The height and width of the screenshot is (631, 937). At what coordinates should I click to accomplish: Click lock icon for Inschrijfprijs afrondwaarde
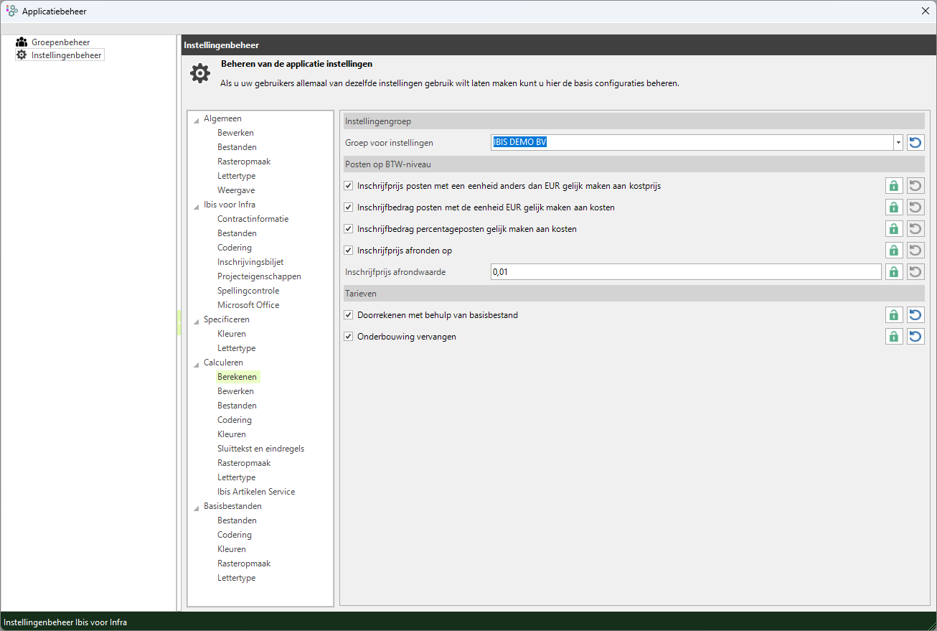(894, 272)
